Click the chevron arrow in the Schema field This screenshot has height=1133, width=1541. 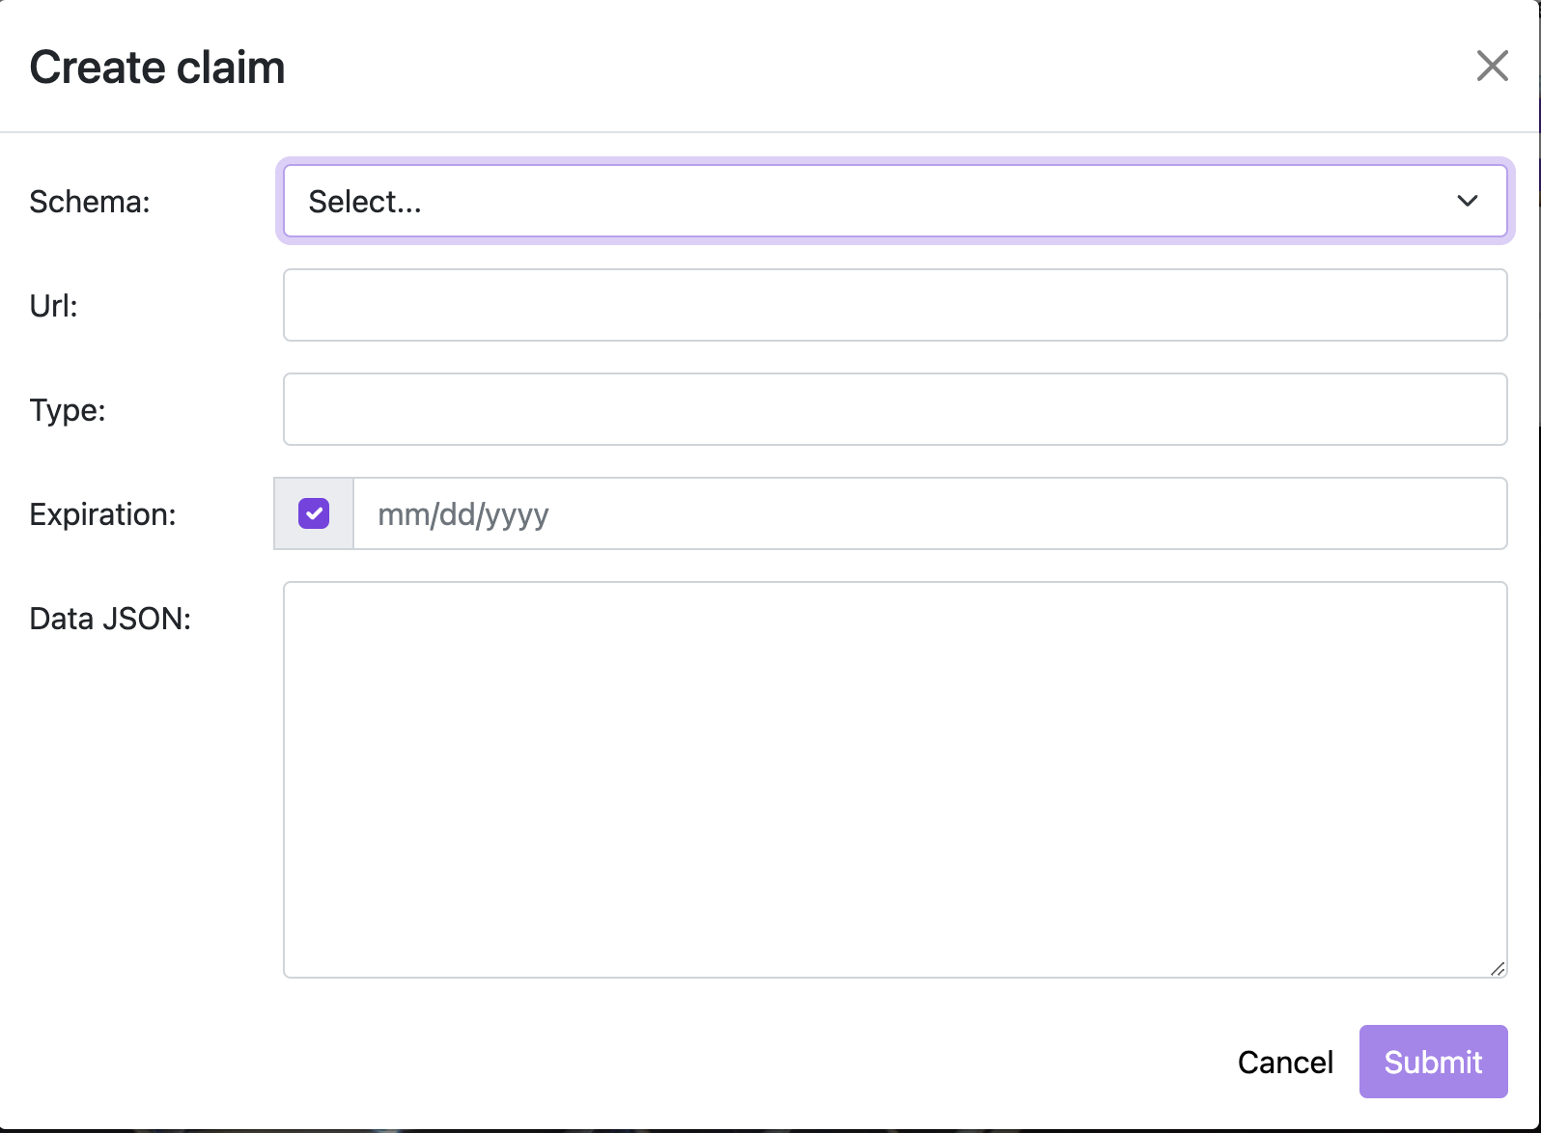click(x=1468, y=201)
